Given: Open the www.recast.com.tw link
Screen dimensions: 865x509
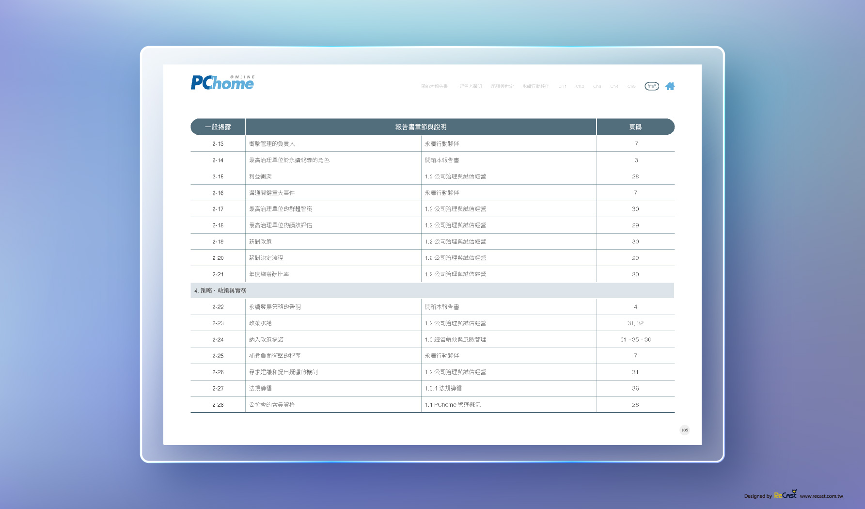Looking at the screenshot, I should pyautogui.click(x=821, y=496).
